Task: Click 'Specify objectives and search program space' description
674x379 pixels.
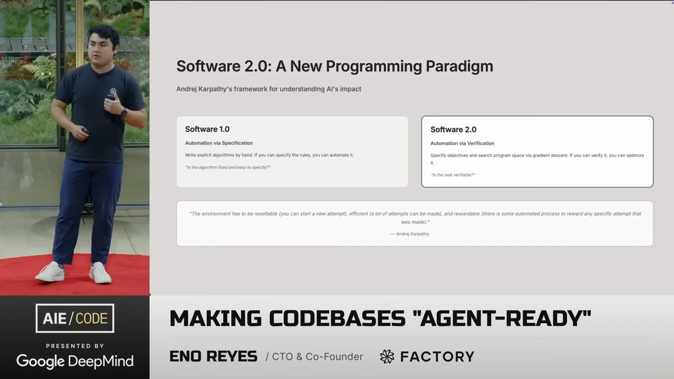Action: (537, 159)
